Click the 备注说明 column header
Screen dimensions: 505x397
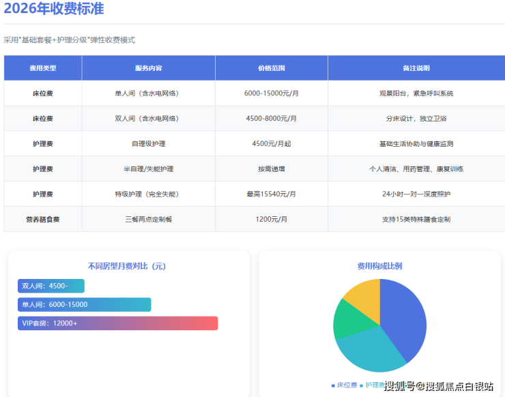click(416, 68)
